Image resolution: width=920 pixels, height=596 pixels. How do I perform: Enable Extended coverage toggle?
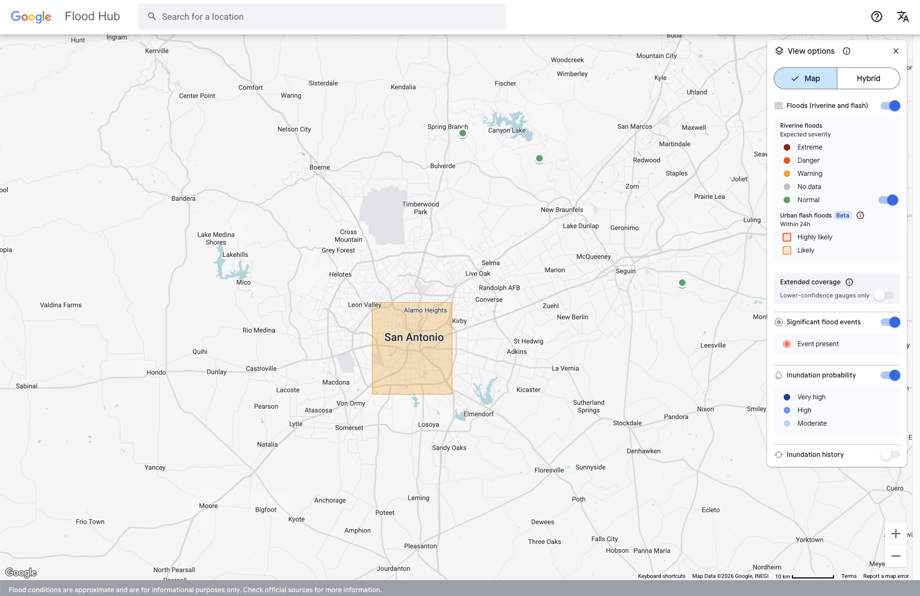(883, 295)
